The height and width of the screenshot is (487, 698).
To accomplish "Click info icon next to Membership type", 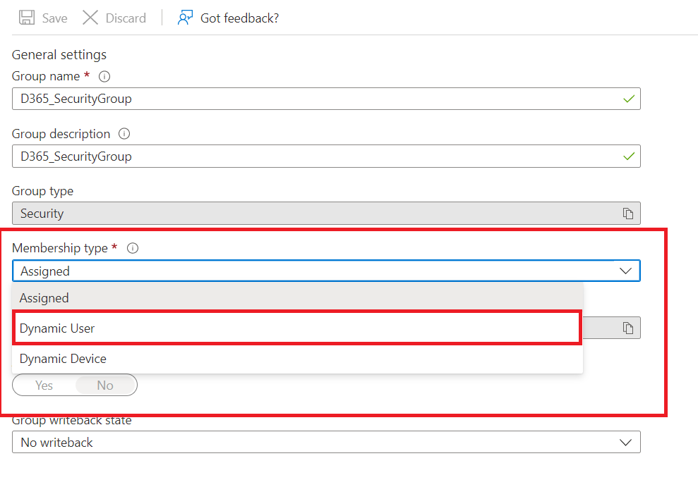I will 132,248.
